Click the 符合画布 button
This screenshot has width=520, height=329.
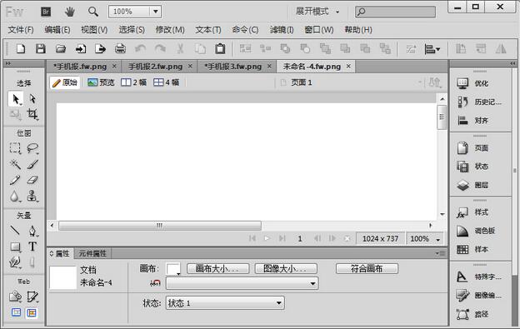pos(367,269)
